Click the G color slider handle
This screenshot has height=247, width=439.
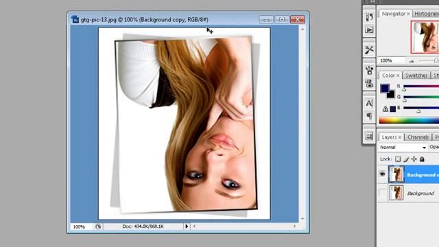[404, 100]
